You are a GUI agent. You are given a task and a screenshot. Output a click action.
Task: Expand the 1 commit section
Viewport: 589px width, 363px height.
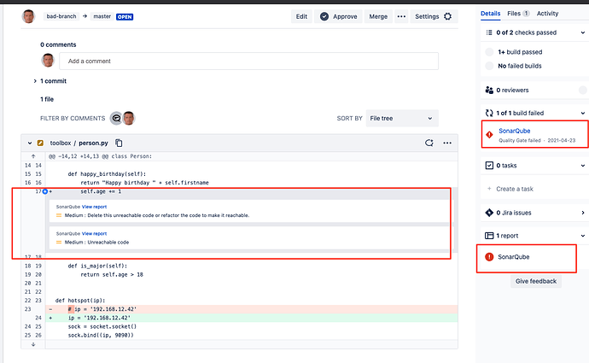35,81
